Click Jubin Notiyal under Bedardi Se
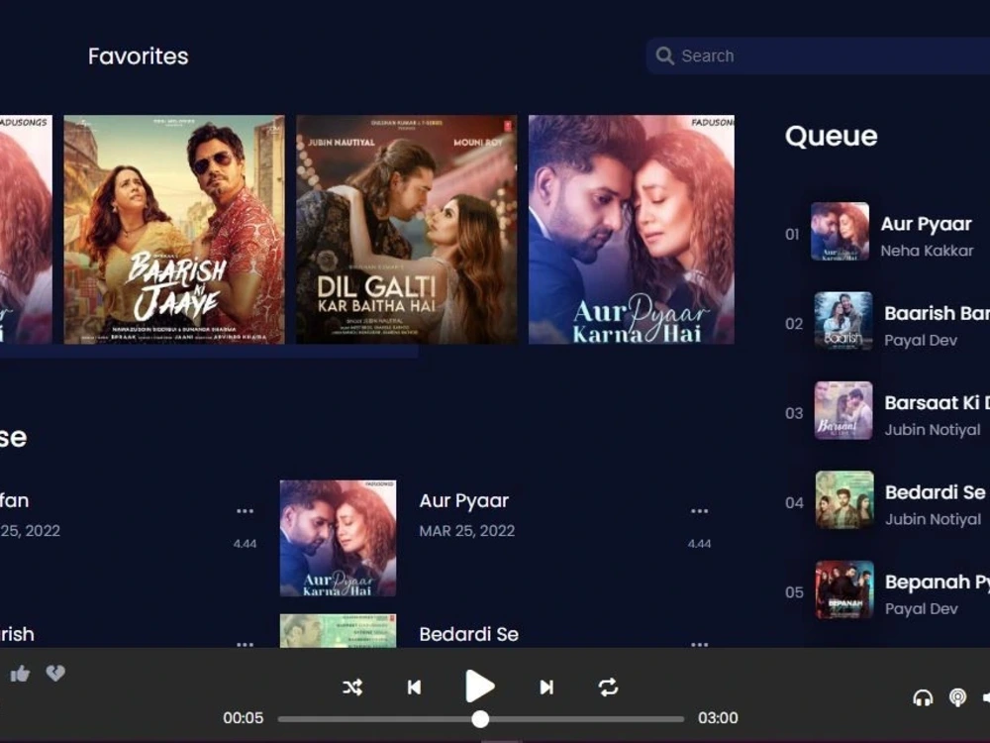 [x=934, y=520]
